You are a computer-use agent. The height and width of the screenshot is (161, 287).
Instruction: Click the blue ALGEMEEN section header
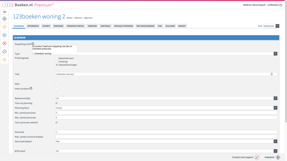146,38
